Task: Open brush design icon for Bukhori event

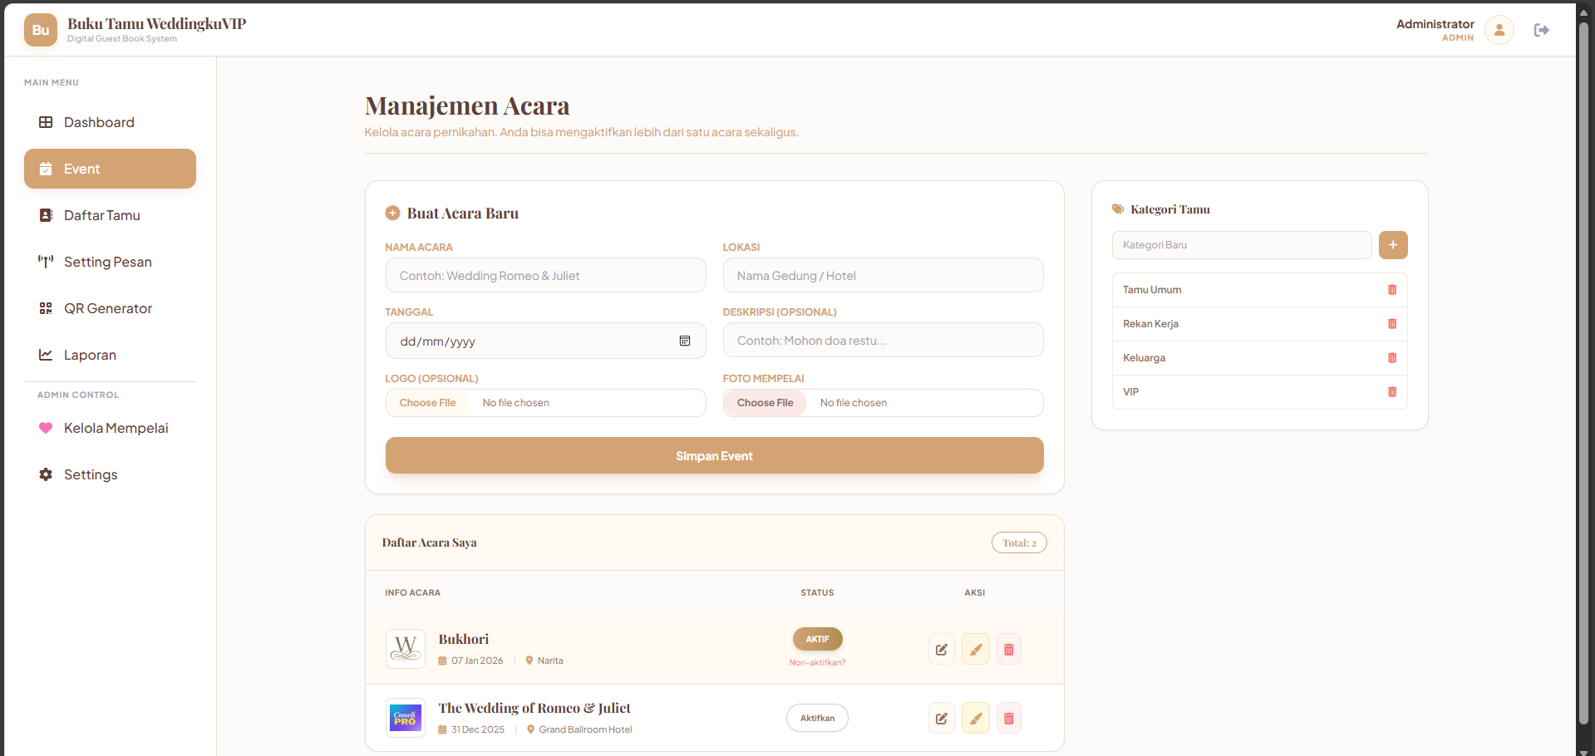Action: point(975,650)
